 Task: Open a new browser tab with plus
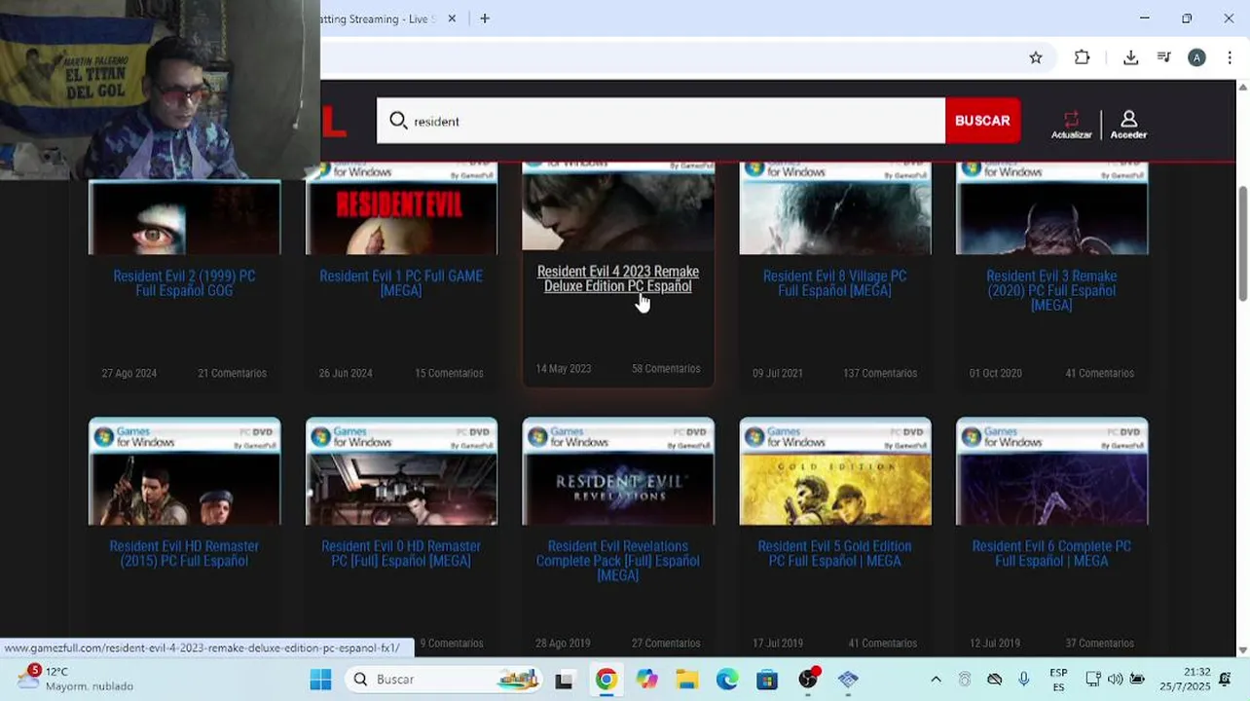[485, 18]
